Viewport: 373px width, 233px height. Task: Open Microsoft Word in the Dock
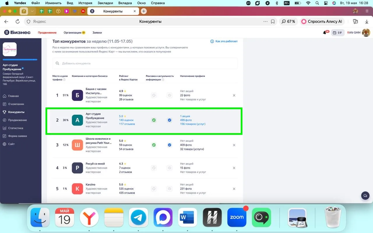pyautogui.click(x=188, y=217)
